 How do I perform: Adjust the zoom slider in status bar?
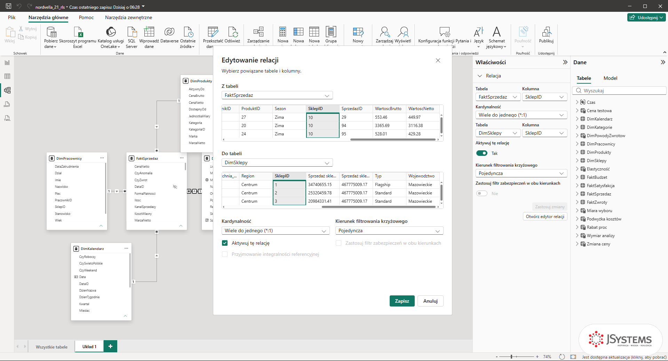(x=511, y=356)
